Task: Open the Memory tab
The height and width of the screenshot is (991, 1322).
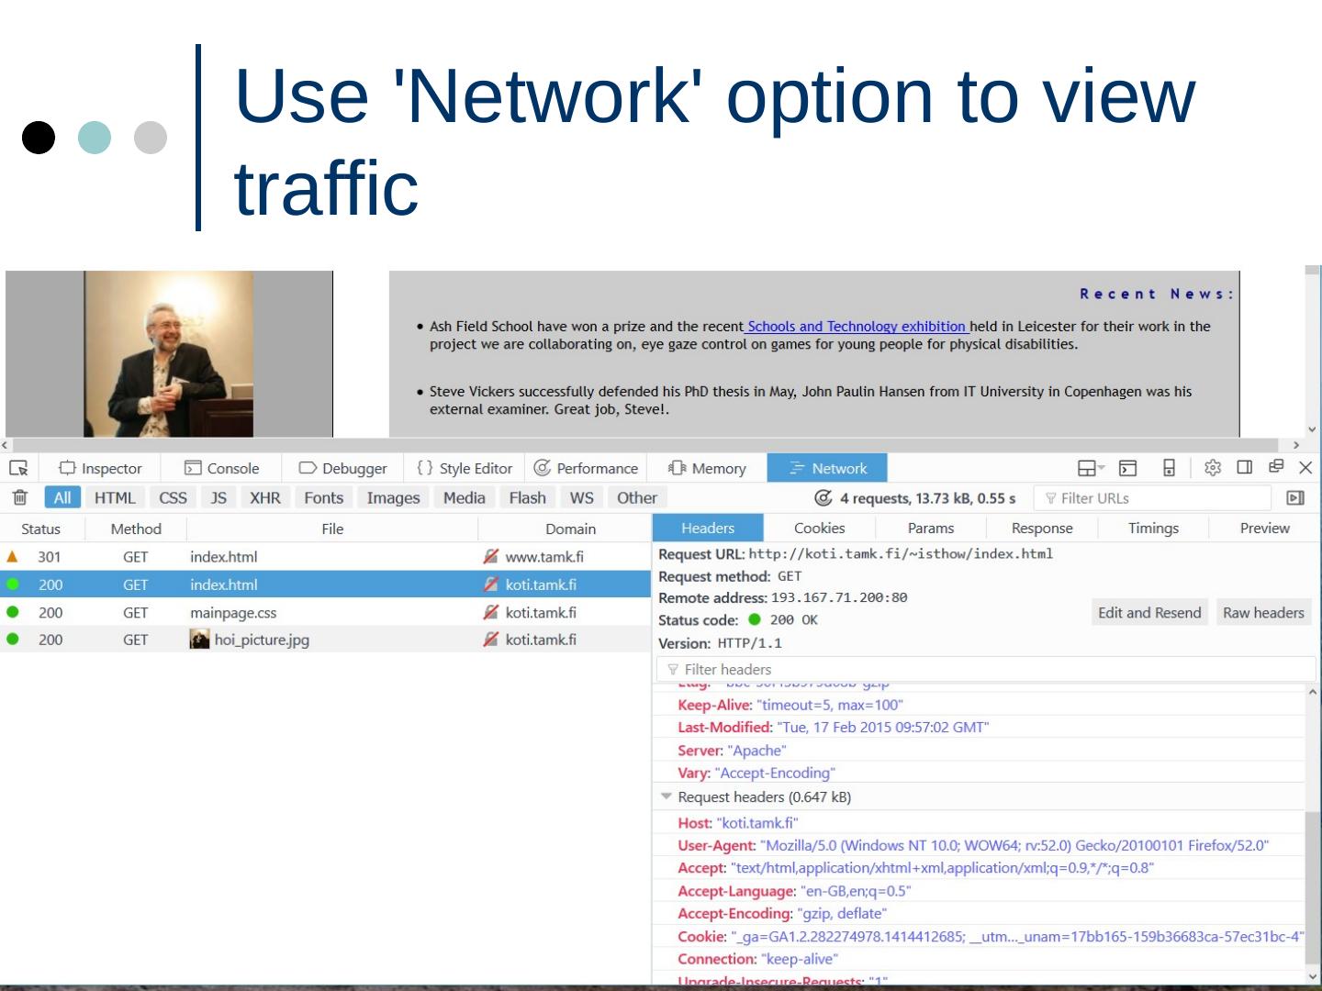Action: tap(707, 468)
